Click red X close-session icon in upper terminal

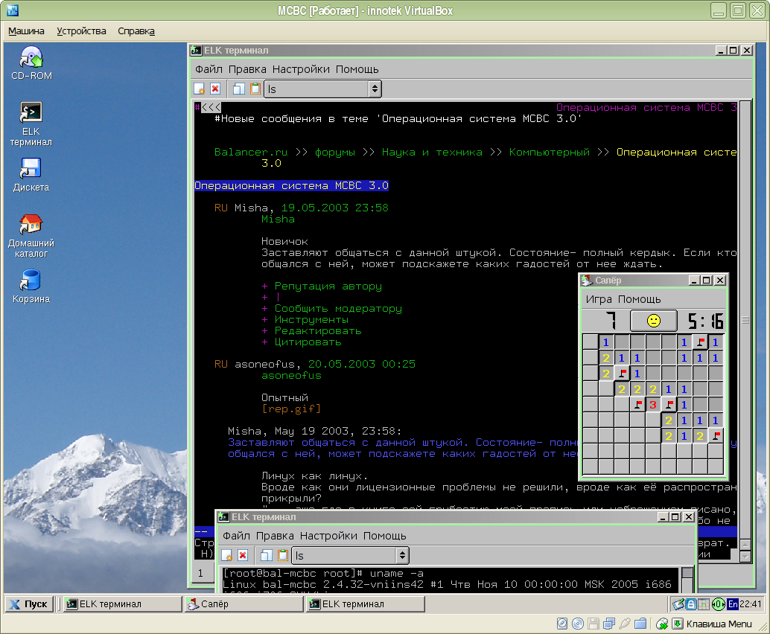tap(215, 89)
